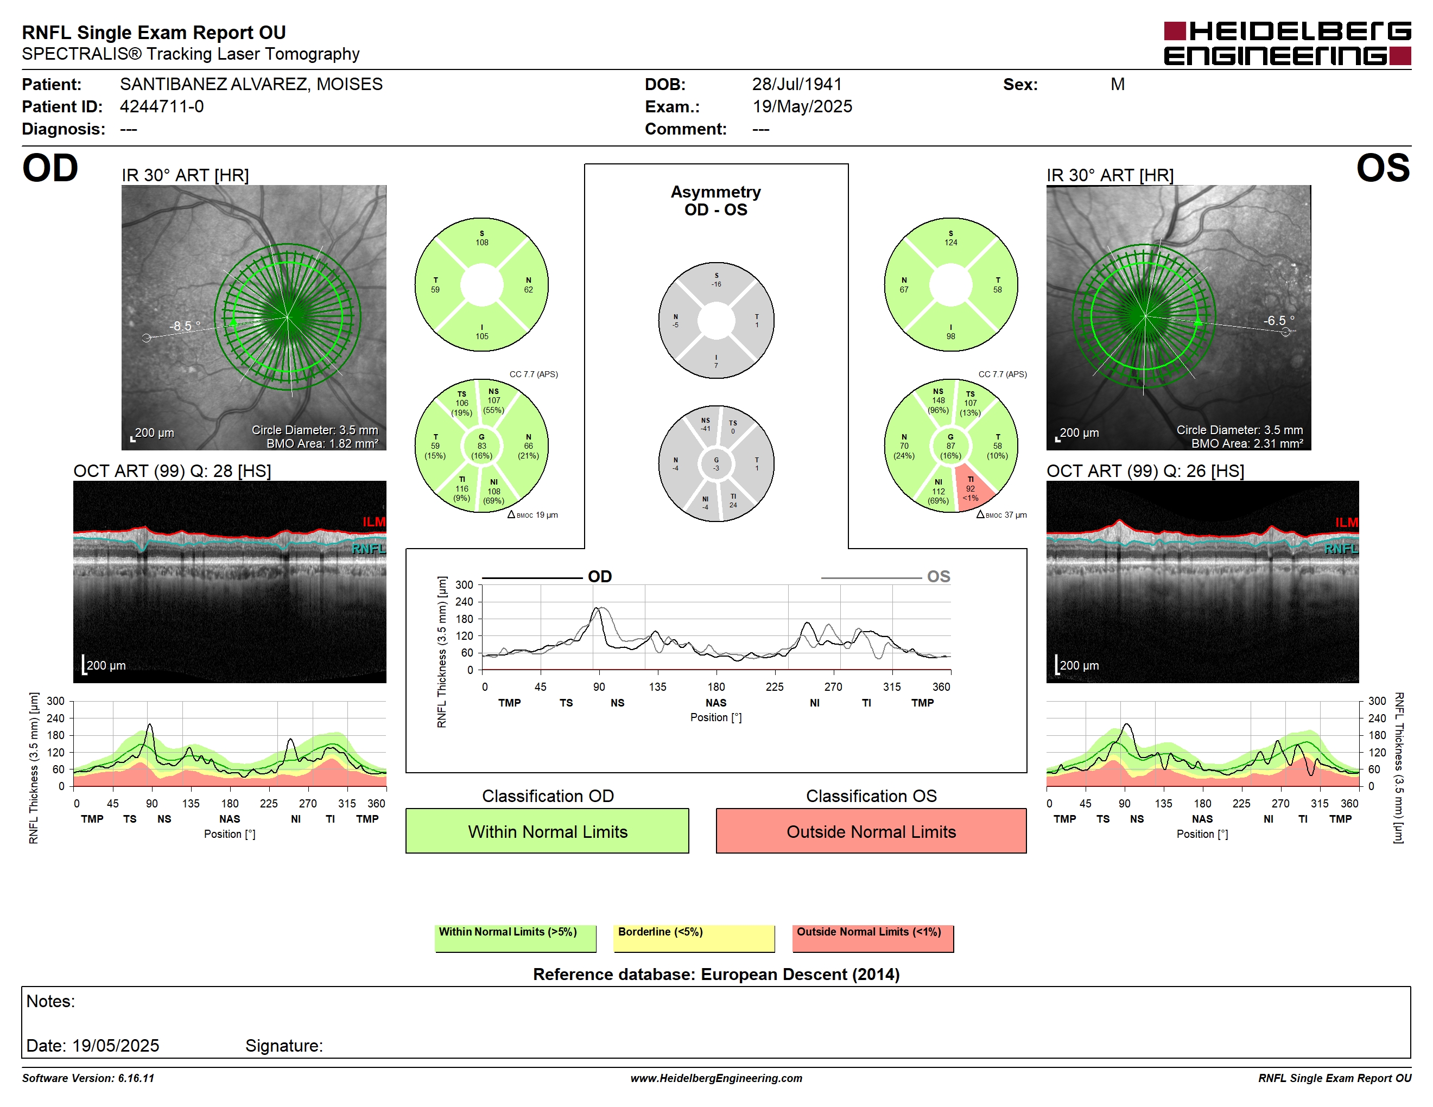Select the OS OCT B-scan image

pyautogui.click(x=1202, y=582)
